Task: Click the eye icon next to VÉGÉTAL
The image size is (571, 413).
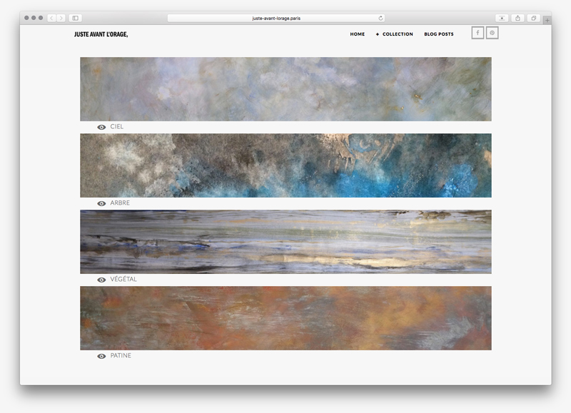Action: 101,280
